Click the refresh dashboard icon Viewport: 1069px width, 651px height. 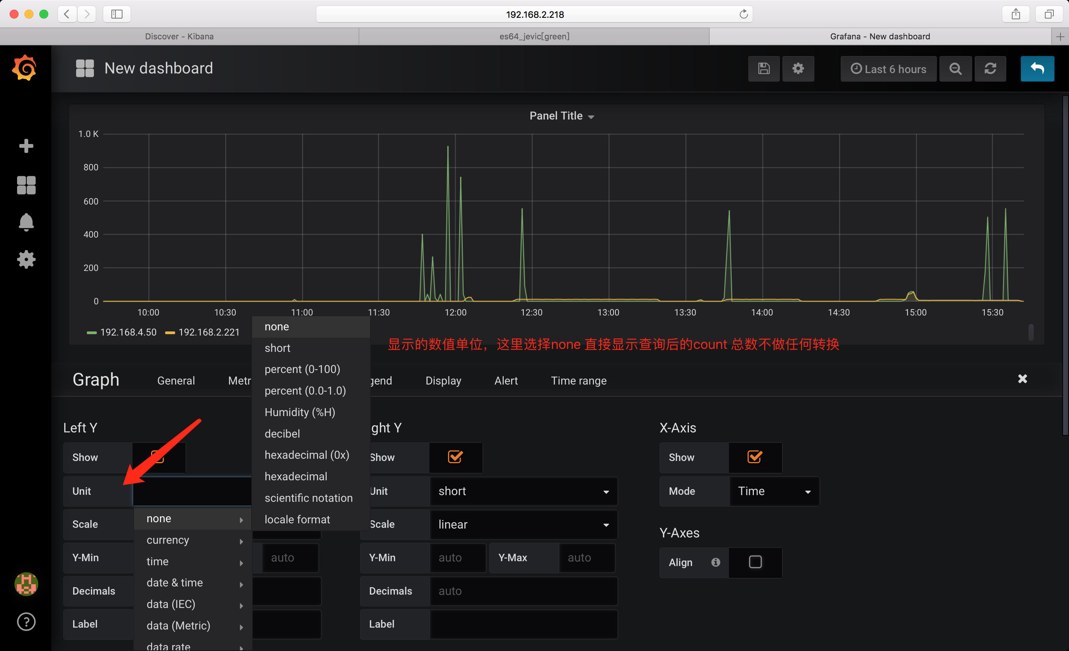point(990,69)
